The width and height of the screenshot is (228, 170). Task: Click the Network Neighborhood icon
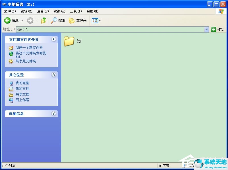point(11,100)
